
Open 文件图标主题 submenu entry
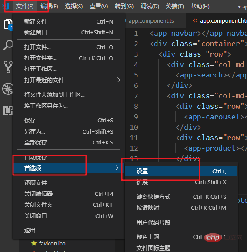click(181, 248)
